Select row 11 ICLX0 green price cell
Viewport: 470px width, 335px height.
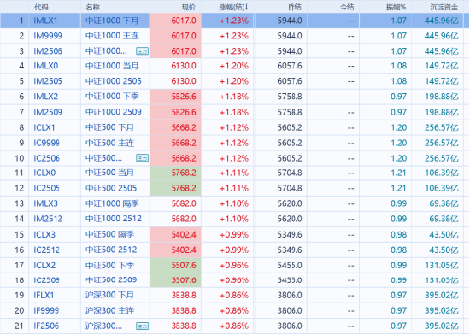(x=175, y=173)
